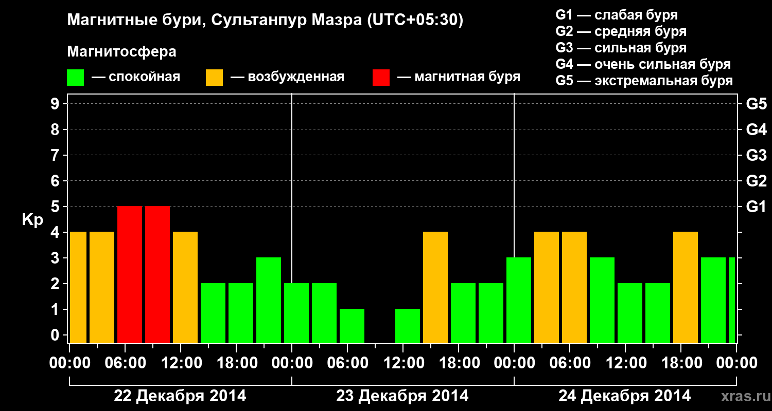Click the 'G1' right axis label

(x=756, y=207)
